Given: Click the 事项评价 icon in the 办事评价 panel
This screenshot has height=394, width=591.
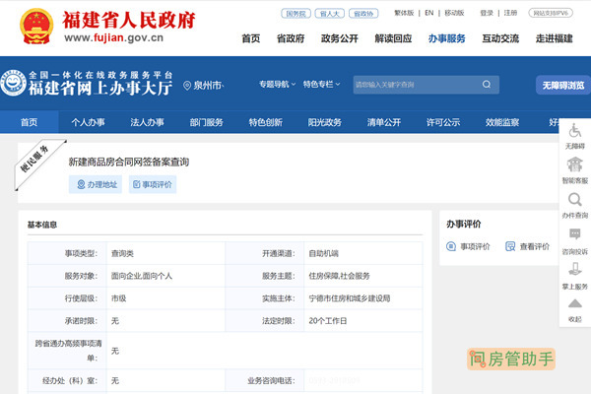Looking at the screenshot, I should coord(451,246).
